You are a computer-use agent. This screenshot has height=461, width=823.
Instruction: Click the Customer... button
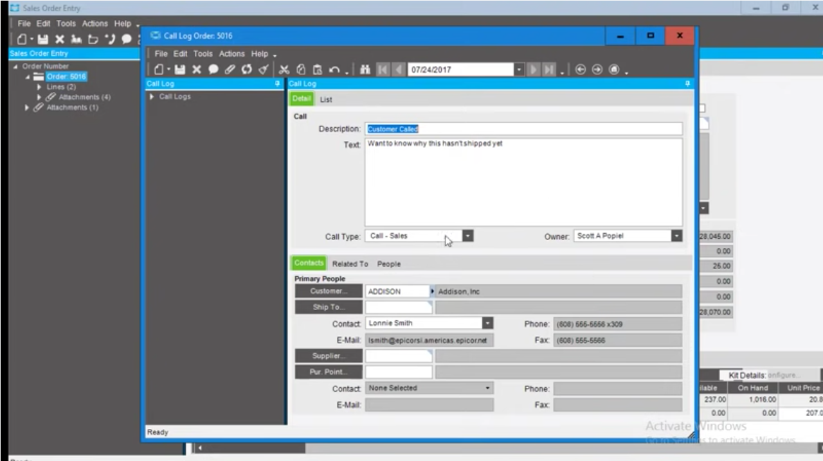(x=328, y=291)
